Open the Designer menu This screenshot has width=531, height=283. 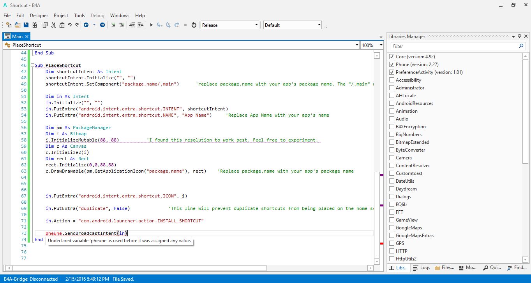point(39,16)
